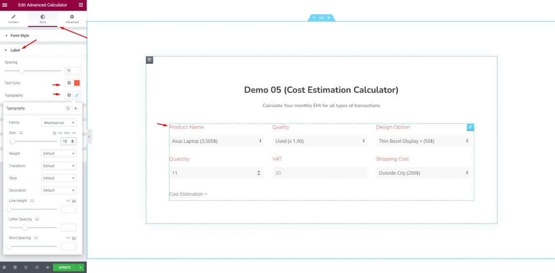The height and width of the screenshot is (273, 555).
Task: Open the Weight dropdown in Typography
Action: tap(58, 153)
